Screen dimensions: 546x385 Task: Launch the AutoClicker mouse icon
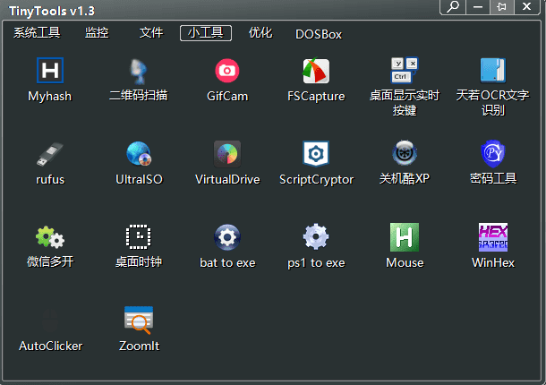click(x=50, y=321)
